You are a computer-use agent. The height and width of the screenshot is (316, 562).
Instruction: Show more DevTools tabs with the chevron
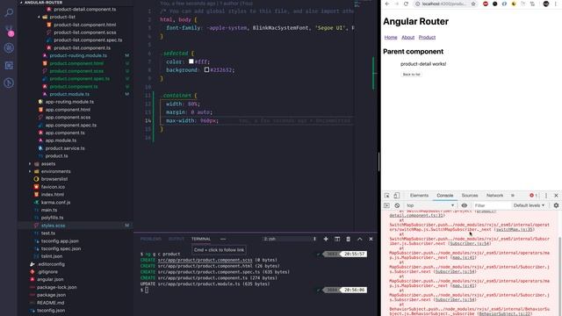tap(513, 196)
